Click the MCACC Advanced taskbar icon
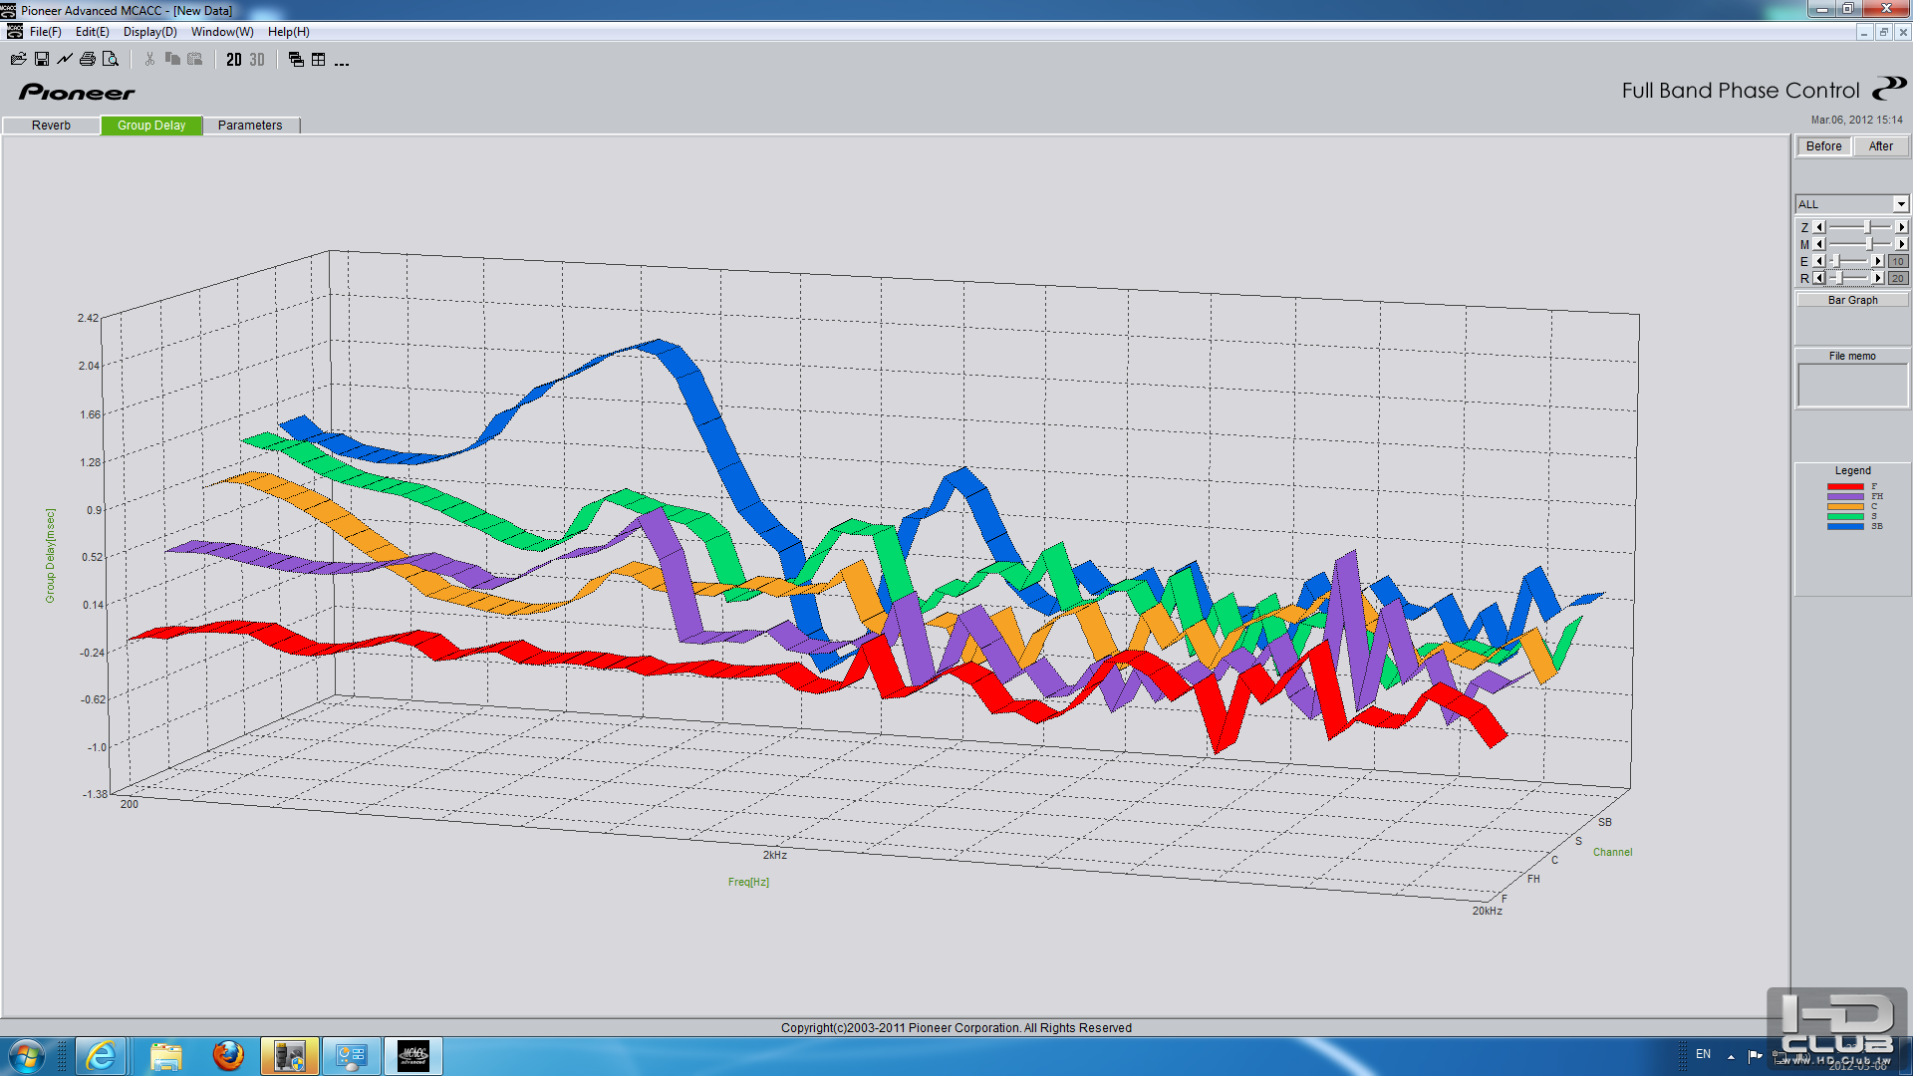This screenshot has height=1076, width=1913. click(413, 1056)
